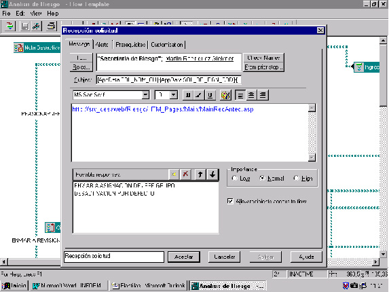Open the text color palette icon

pyautogui.click(x=225, y=95)
